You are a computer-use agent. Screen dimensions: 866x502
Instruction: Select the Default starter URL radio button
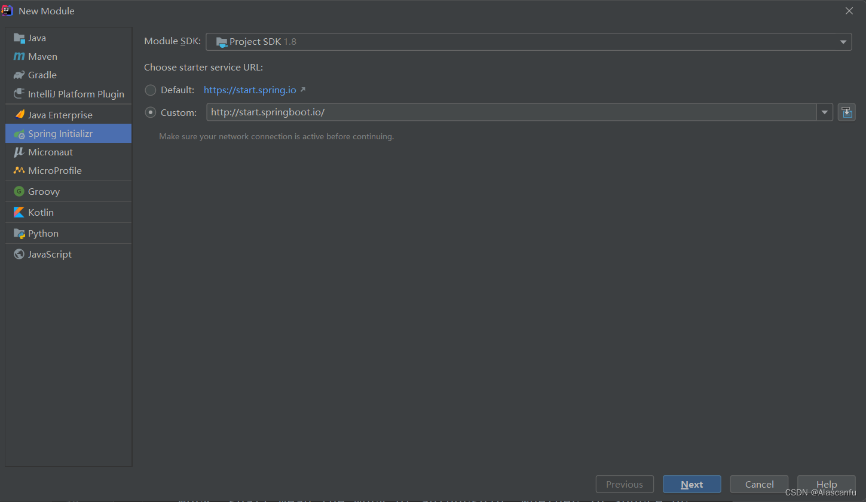tap(151, 90)
